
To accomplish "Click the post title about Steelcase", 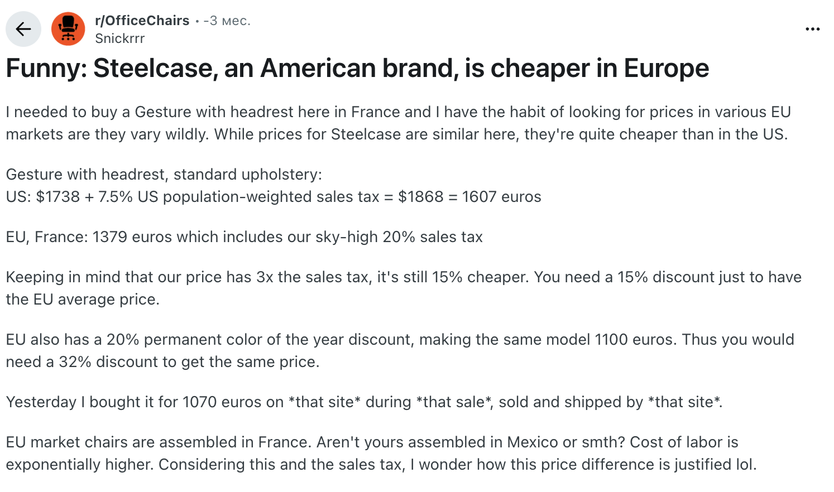I will tap(357, 69).
